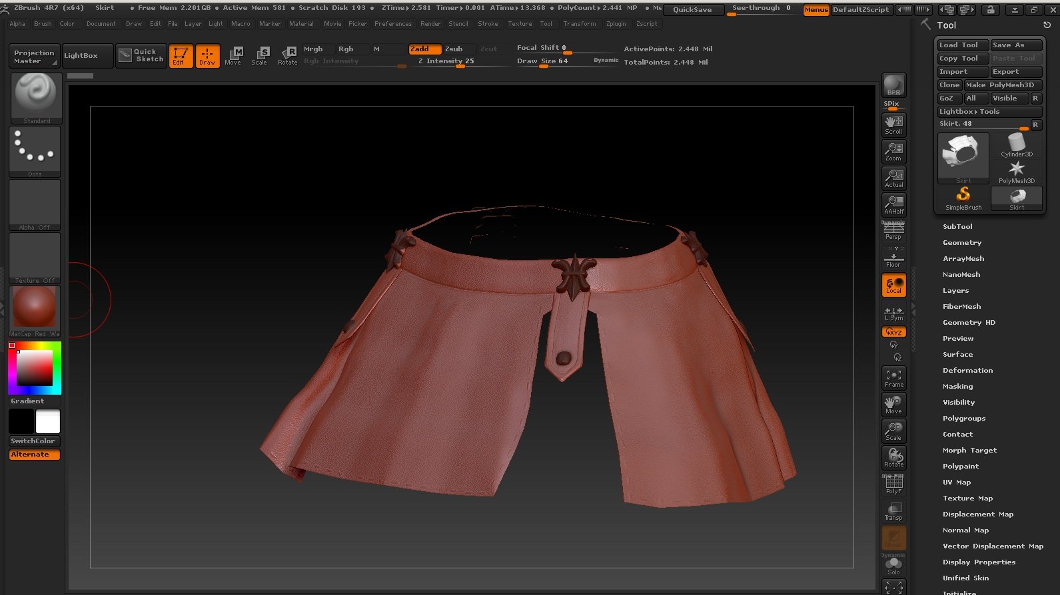1060x595 pixels.
Task: Open the large Skirt tool thumbnail
Action: pyautogui.click(x=963, y=158)
